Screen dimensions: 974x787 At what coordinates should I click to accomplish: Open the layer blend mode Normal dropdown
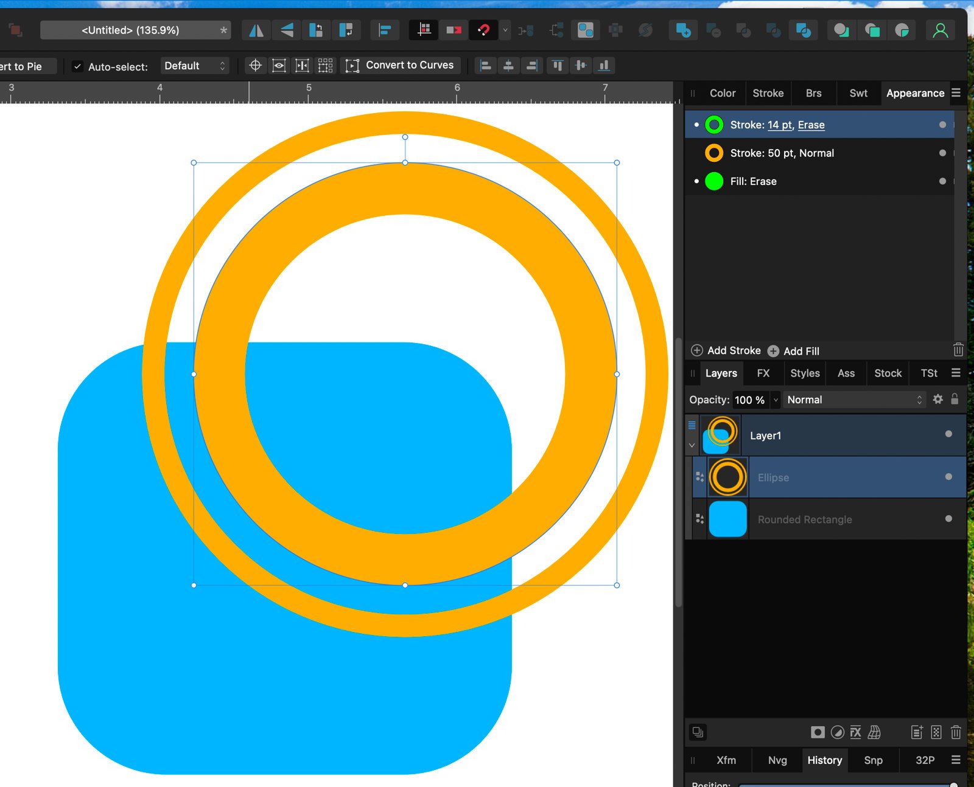[855, 400]
